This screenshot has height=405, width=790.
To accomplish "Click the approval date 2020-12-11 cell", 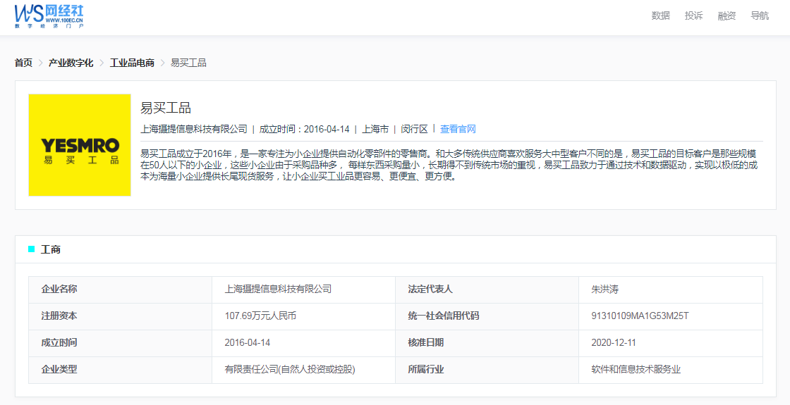I will pos(613,342).
